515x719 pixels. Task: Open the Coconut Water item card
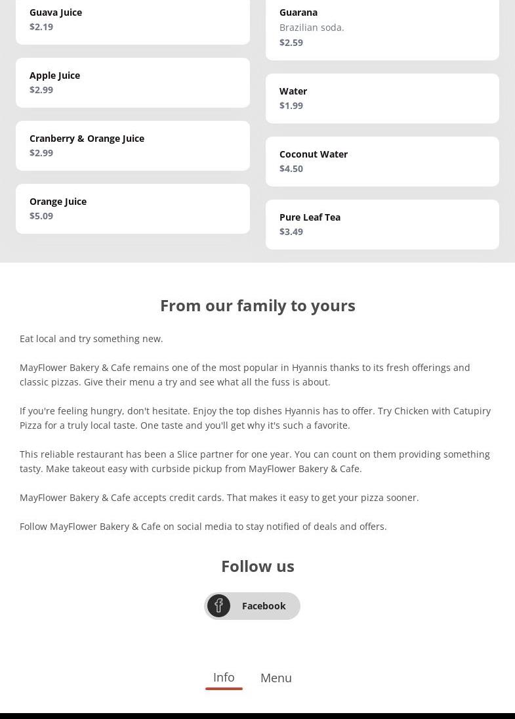pos(382,162)
